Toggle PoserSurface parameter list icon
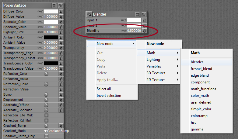Viewport: 238px width, 139px height. [54, 6]
